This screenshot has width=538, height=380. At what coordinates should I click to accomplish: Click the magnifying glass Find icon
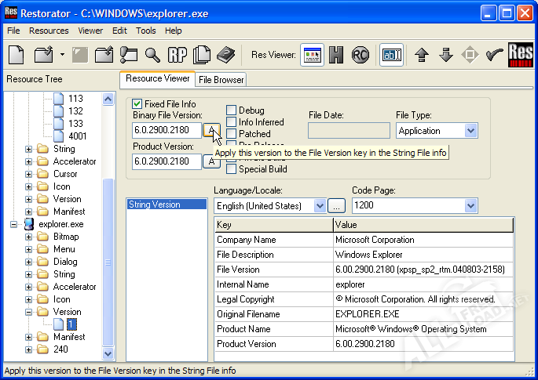[152, 55]
